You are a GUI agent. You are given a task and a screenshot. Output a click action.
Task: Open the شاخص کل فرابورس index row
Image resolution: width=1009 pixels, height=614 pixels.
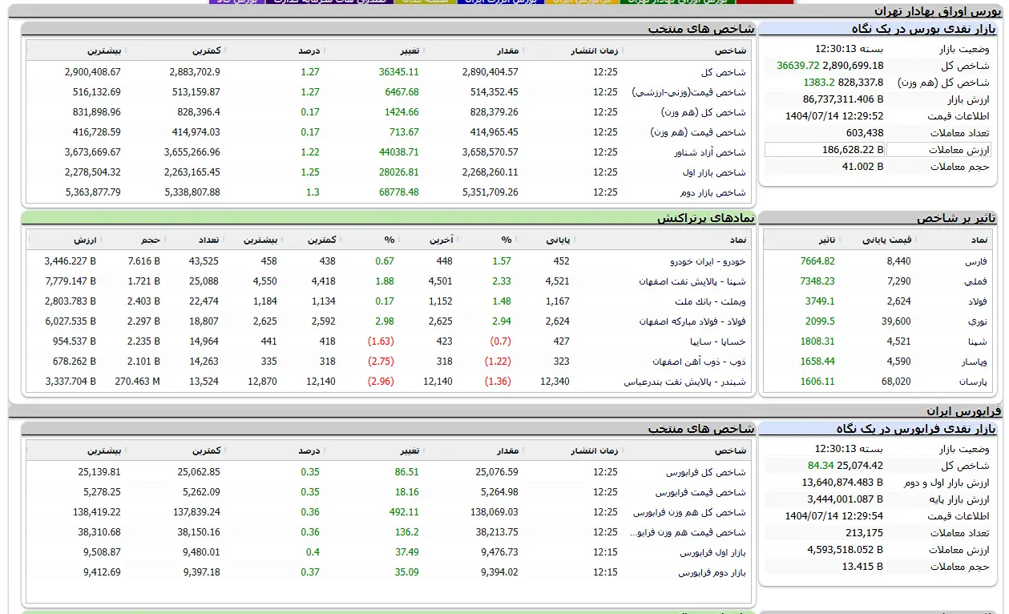712,472
